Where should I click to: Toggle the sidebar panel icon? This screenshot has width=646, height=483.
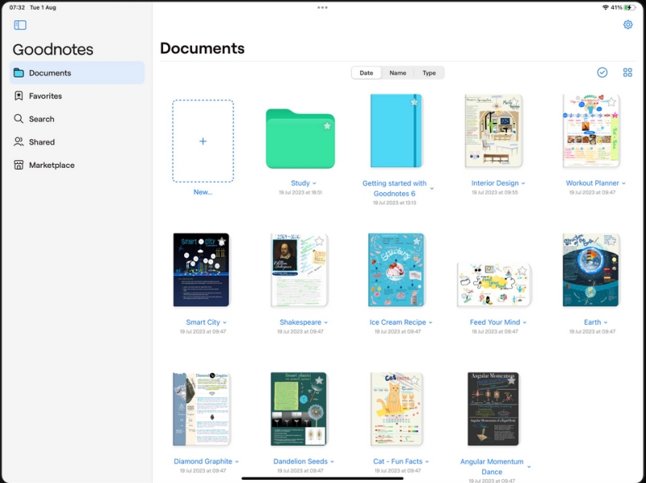(19, 25)
